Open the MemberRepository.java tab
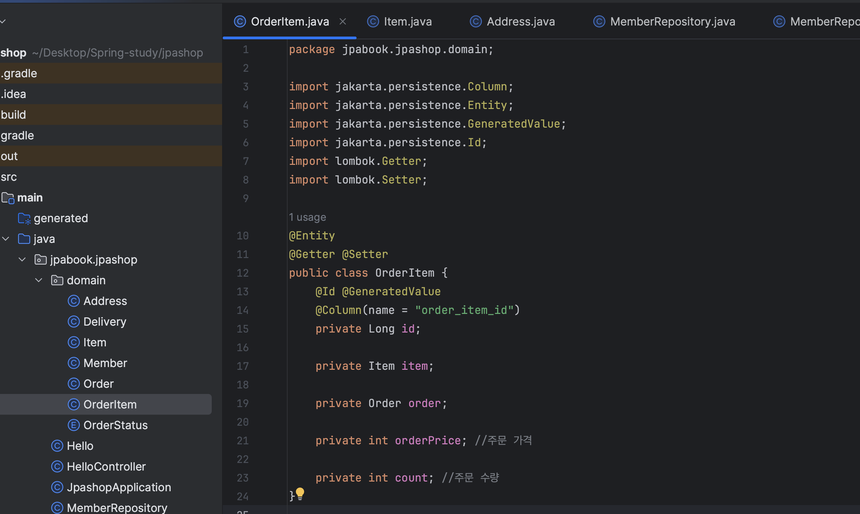 click(x=664, y=22)
